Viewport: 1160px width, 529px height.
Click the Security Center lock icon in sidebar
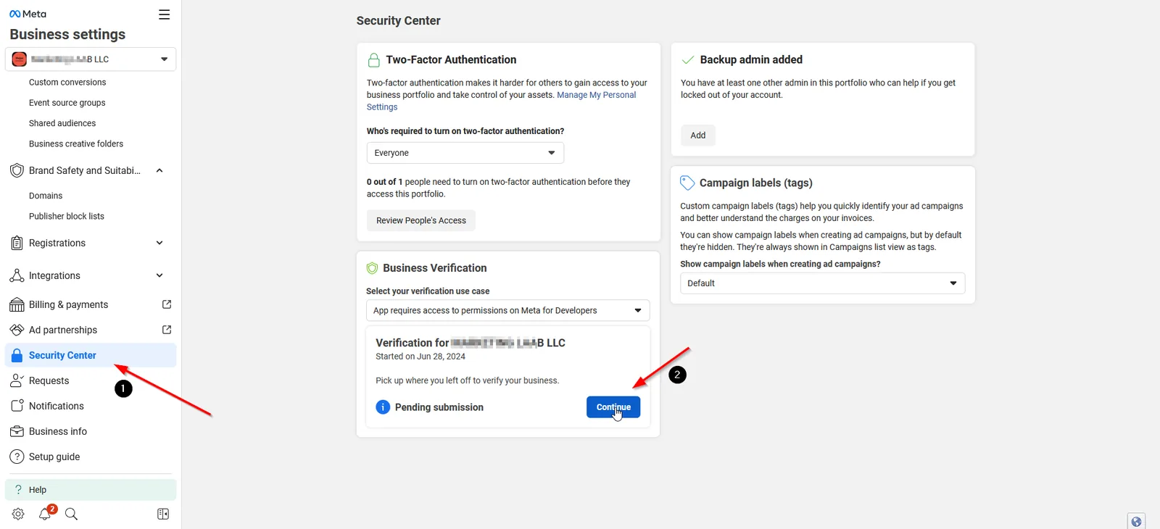pyautogui.click(x=17, y=355)
